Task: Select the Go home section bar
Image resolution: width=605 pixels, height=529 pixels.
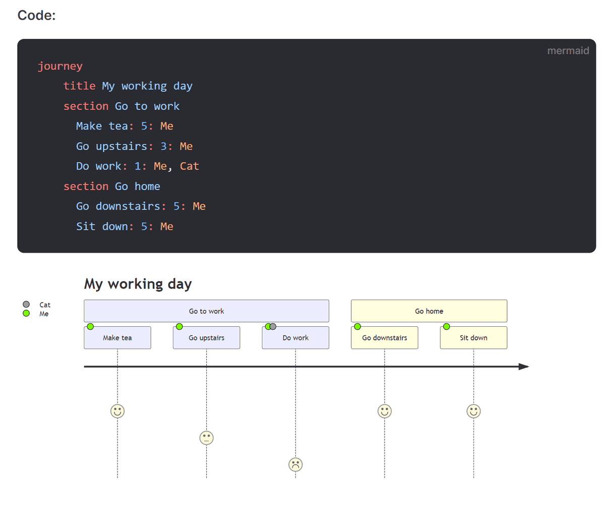Action: click(429, 311)
